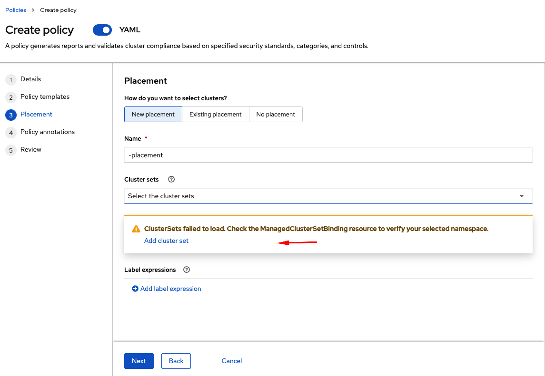Select New placement option
The height and width of the screenshot is (376, 545).
(153, 115)
